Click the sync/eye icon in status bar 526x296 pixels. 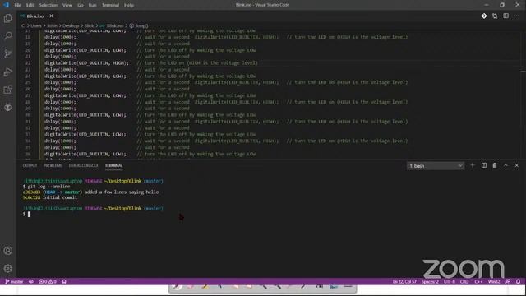[31, 281]
